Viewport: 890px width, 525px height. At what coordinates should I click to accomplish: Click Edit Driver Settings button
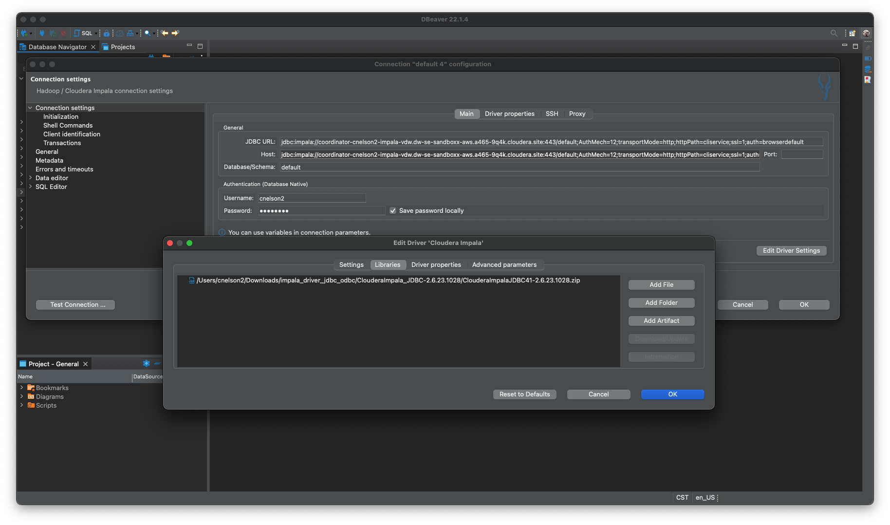pos(792,250)
